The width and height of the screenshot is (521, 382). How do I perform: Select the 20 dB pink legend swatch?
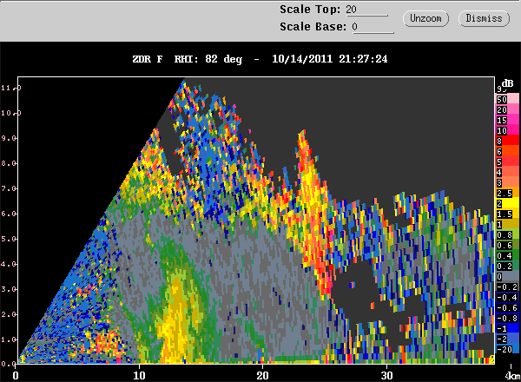click(507, 109)
